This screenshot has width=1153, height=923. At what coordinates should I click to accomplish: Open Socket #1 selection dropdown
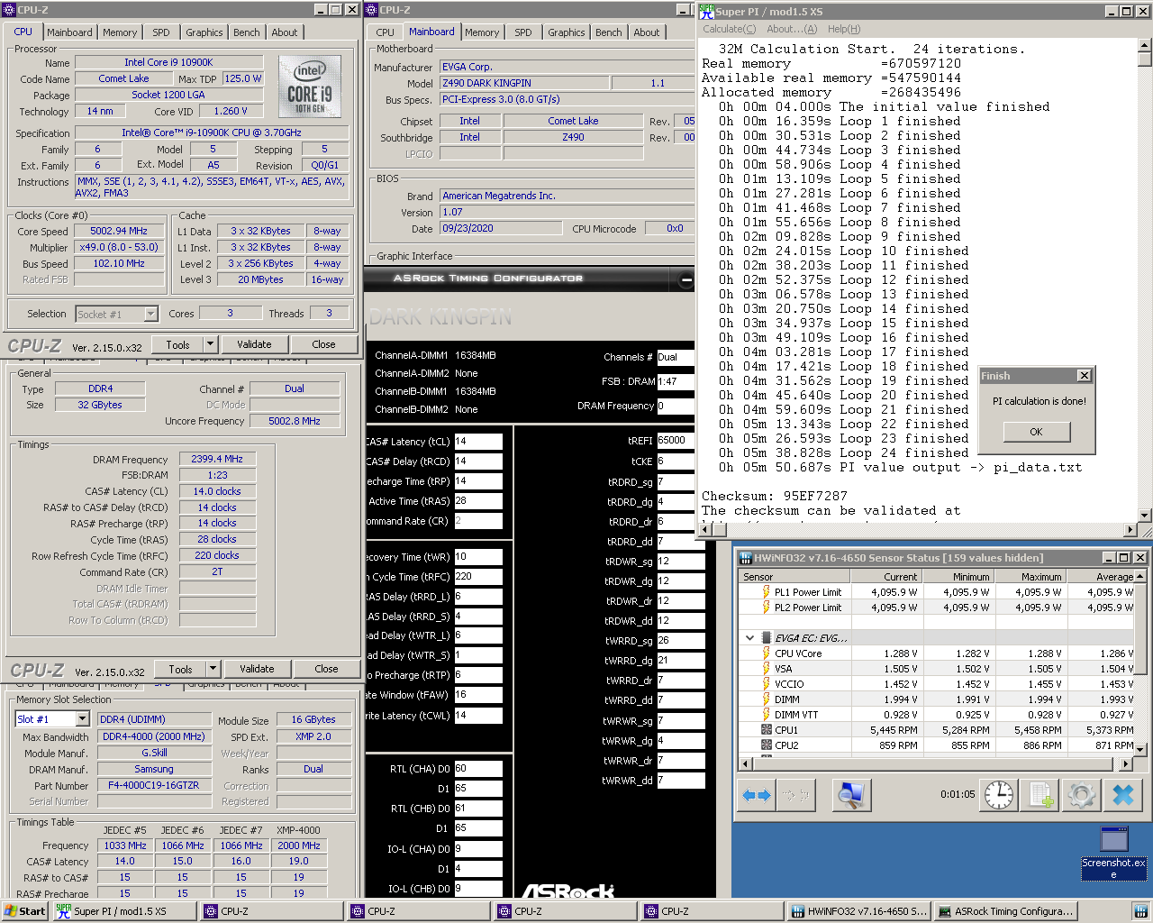click(x=150, y=314)
